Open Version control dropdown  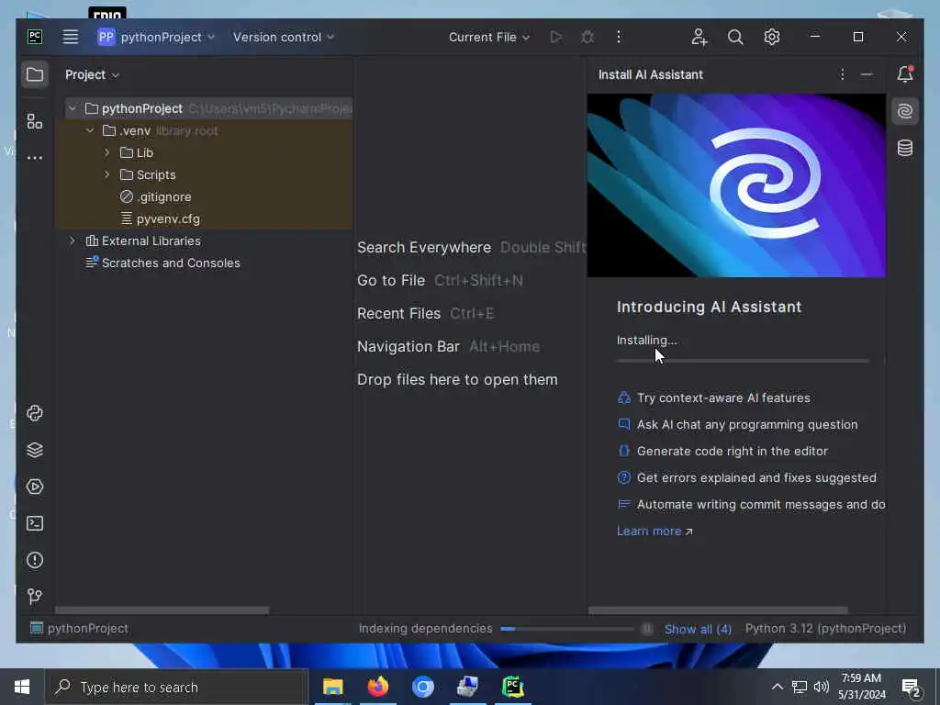(284, 37)
